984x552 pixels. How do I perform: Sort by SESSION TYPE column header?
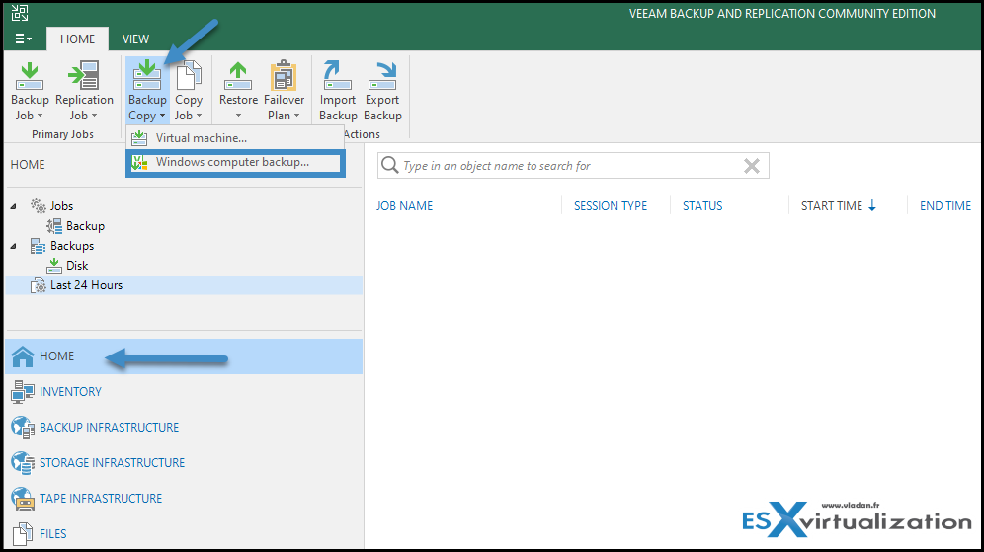click(610, 206)
